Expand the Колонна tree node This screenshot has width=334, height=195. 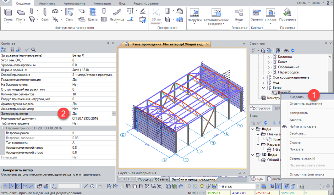click(269, 57)
